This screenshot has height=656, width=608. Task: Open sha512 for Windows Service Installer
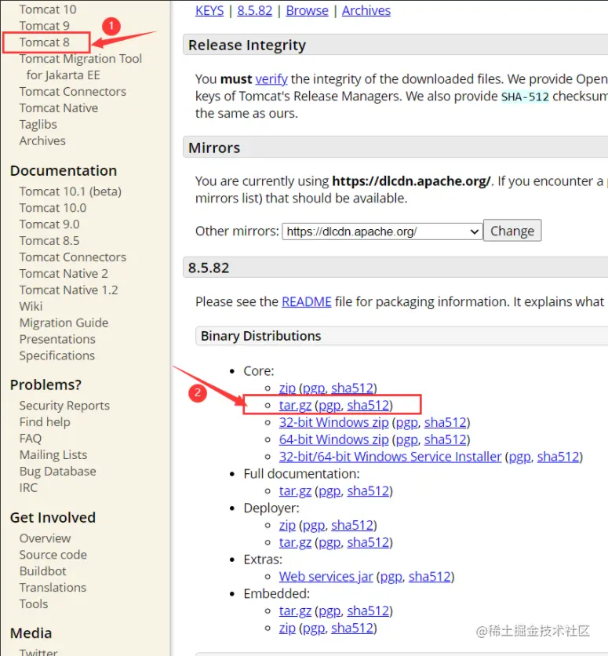[559, 457]
